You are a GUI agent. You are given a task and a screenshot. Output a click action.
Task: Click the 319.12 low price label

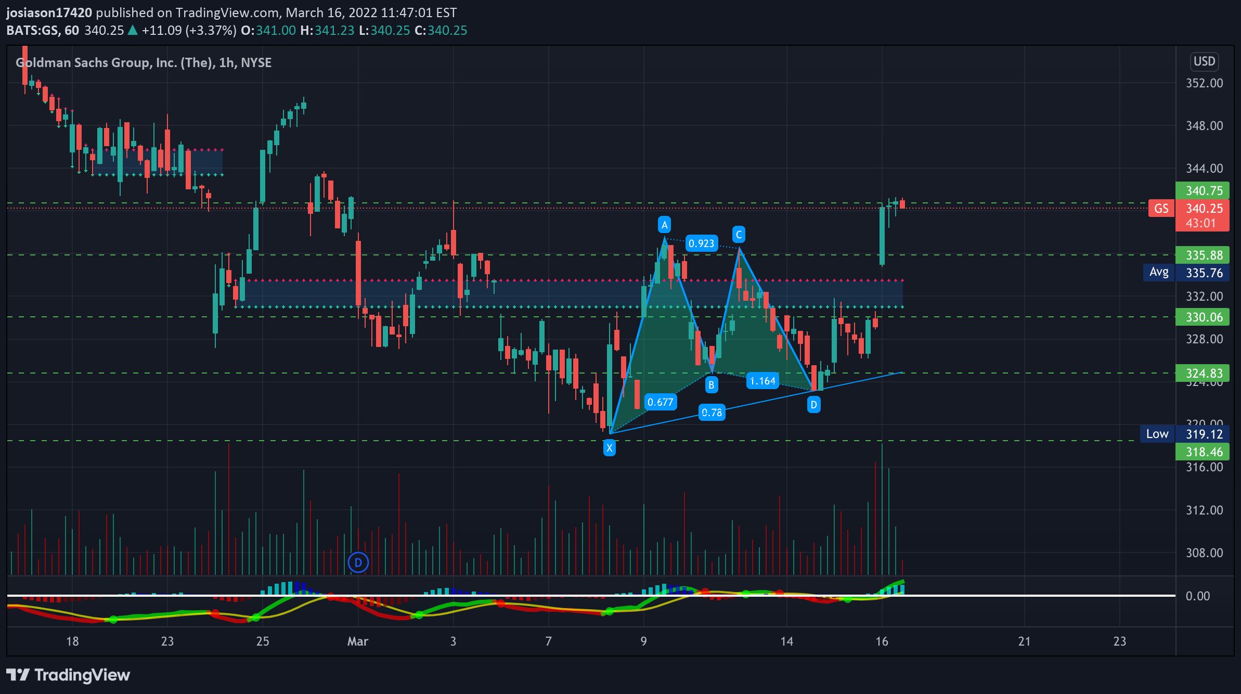pyautogui.click(x=1202, y=434)
